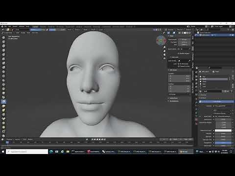Select the Snake Hook brush tool
This screenshot has width=235, height=176.
(3, 110)
